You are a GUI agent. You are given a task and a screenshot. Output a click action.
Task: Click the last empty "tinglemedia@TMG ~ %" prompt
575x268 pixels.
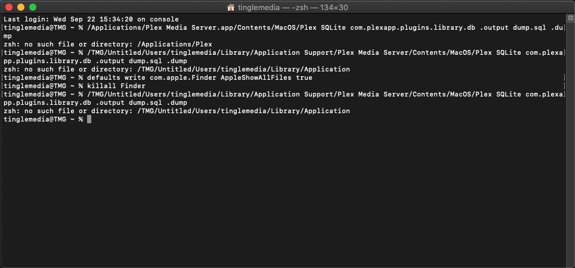click(43, 119)
